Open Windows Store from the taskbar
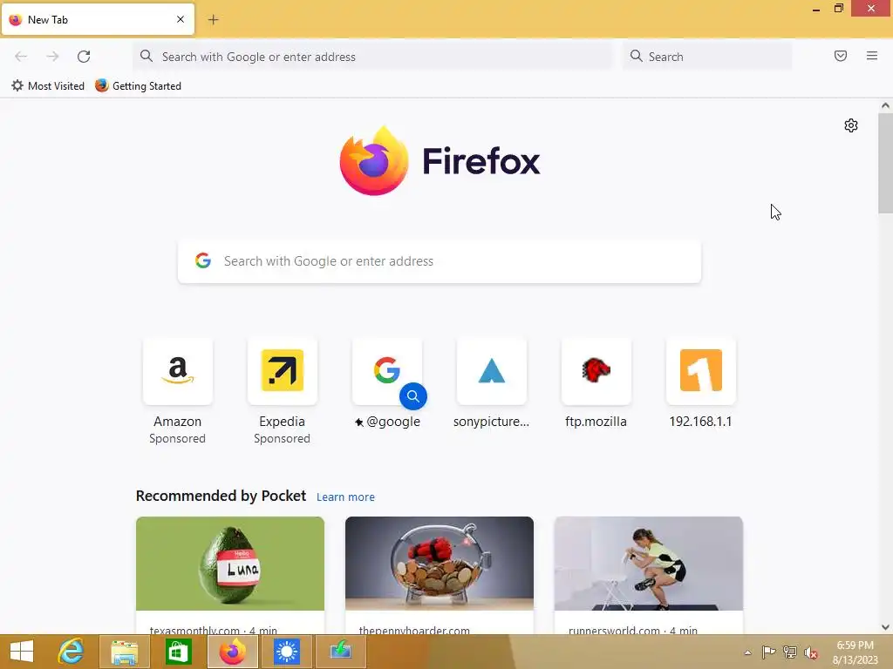Viewport: 893px width, 669px height. (178, 652)
